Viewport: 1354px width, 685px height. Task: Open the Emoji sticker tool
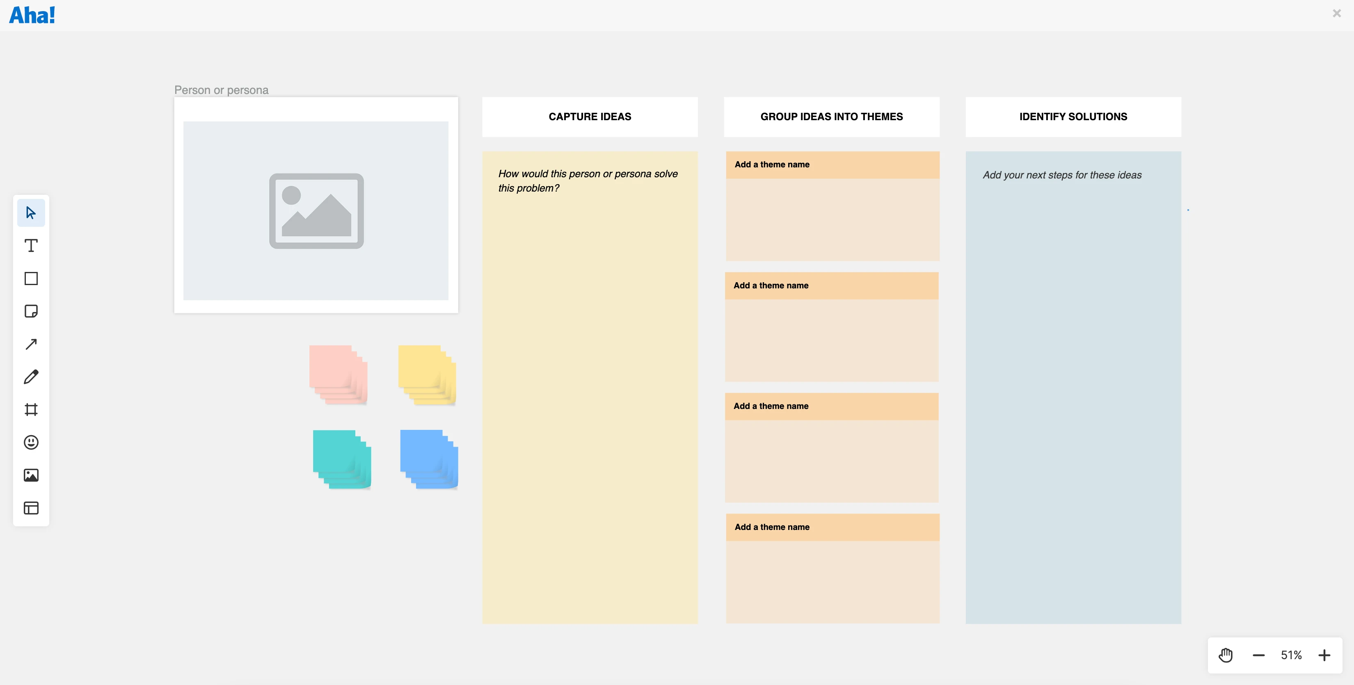coord(31,442)
